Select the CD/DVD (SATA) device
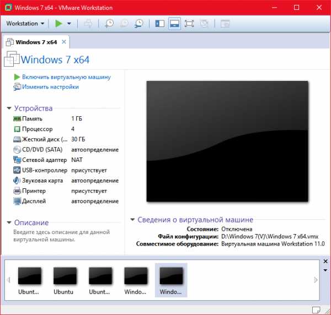This screenshot has height=315, width=331. pos(41,149)
